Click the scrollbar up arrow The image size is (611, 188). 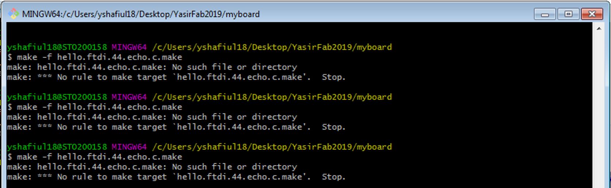[599, 28]
